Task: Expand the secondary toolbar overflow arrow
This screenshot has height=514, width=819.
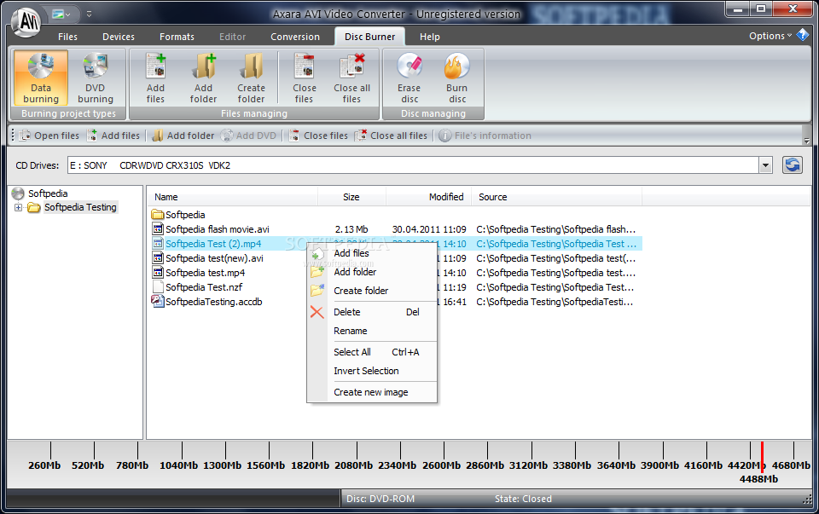Action: 806,141
